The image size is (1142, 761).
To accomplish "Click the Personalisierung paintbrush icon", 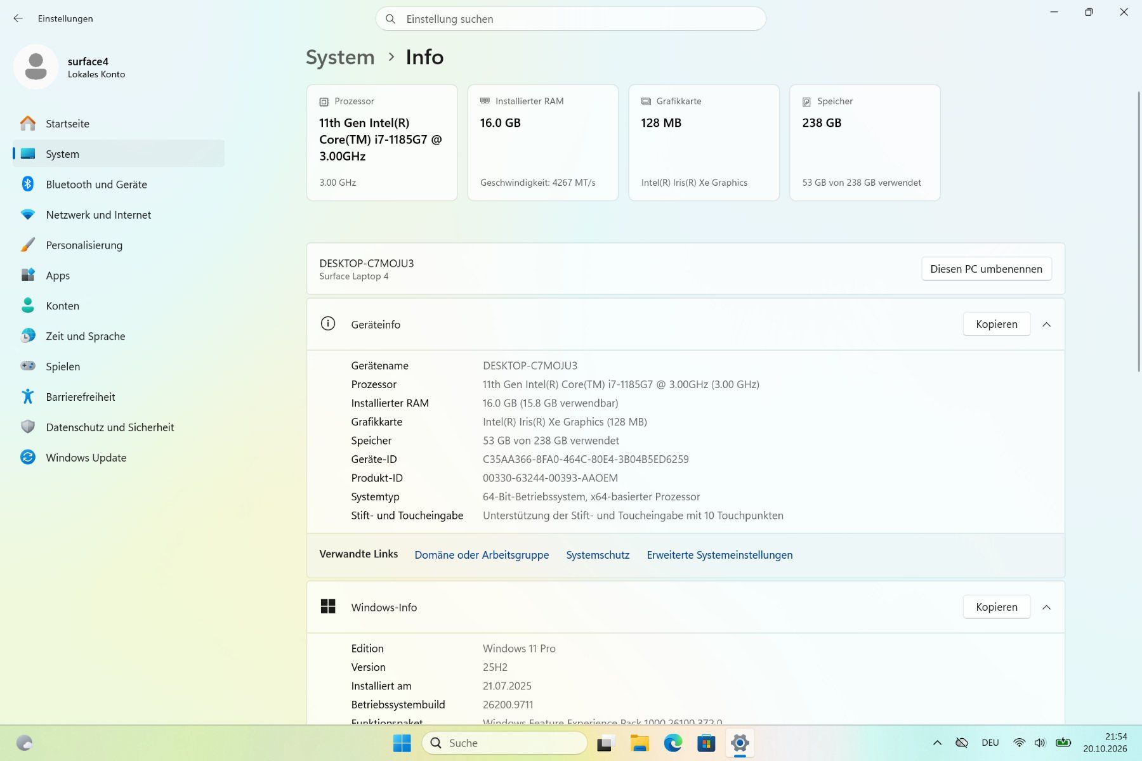I will pyautogui.click(x=28, y=245).
